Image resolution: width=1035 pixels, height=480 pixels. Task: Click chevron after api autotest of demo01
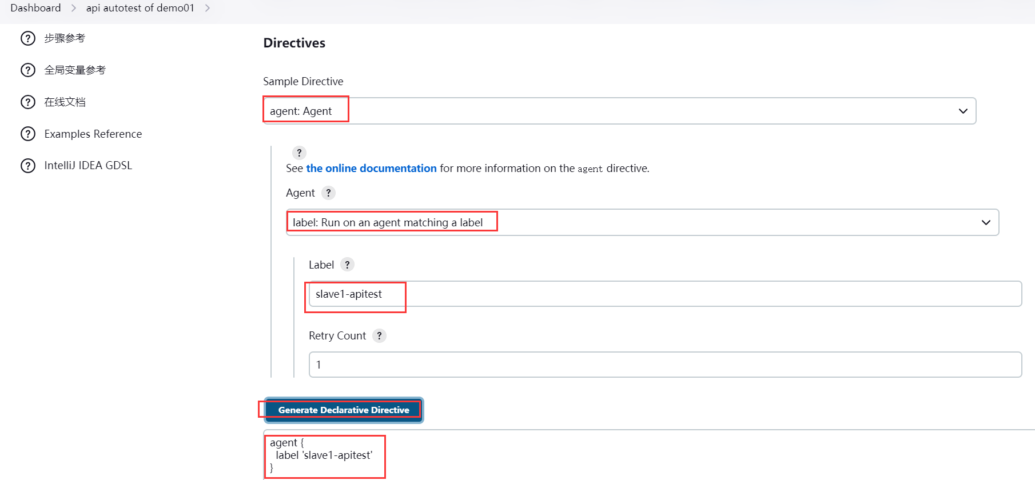pos(208,8)
